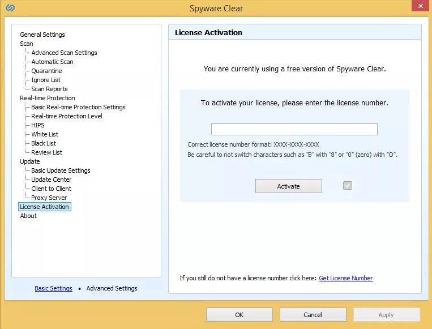Click the Advanced Settings label

pos(112,288)
